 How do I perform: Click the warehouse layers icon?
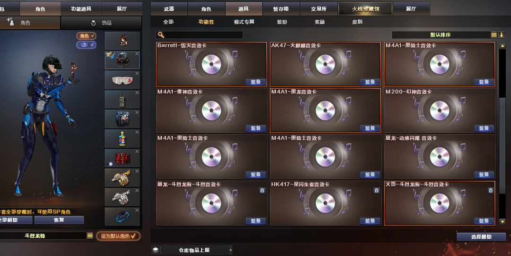(156, 250)
